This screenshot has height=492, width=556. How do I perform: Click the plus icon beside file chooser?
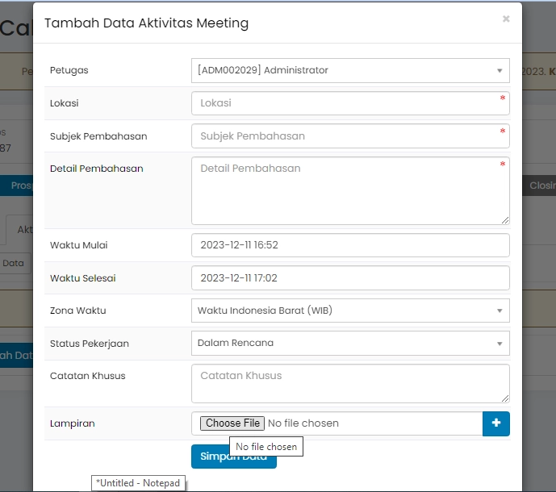click(x=496, y=423)
